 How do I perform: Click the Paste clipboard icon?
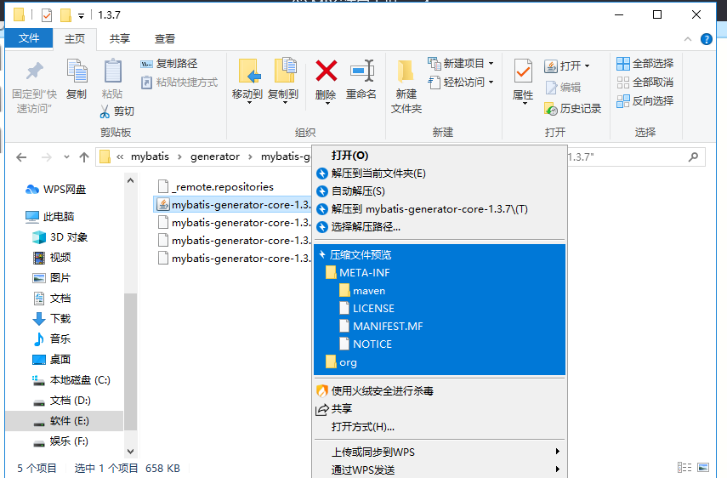click(112, 71)
